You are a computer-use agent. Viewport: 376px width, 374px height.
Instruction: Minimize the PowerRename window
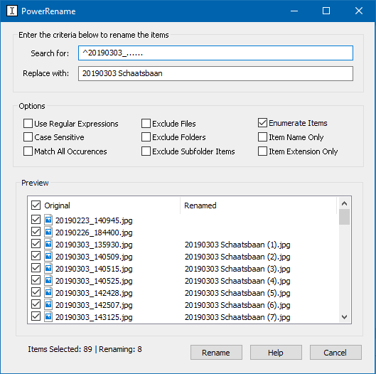[x=294, y=11]
